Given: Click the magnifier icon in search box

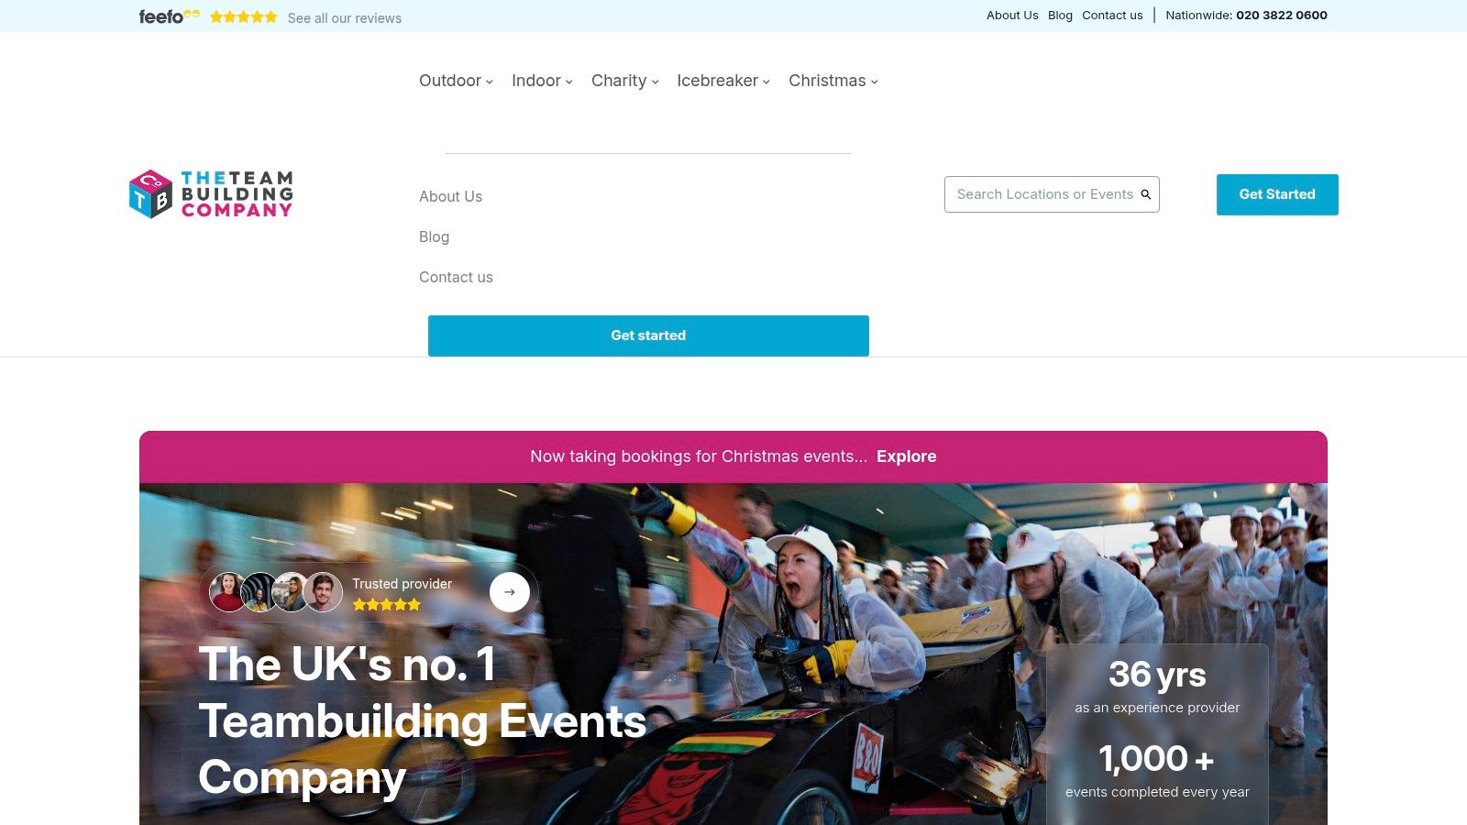Looking at the screenshot, I should click(x=1145, y=194).
